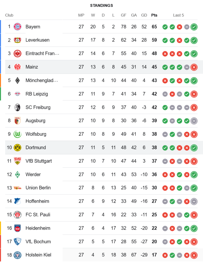Click the Leverkusen club logo
This screenshot has width=203, height=265.
[17, 40]
